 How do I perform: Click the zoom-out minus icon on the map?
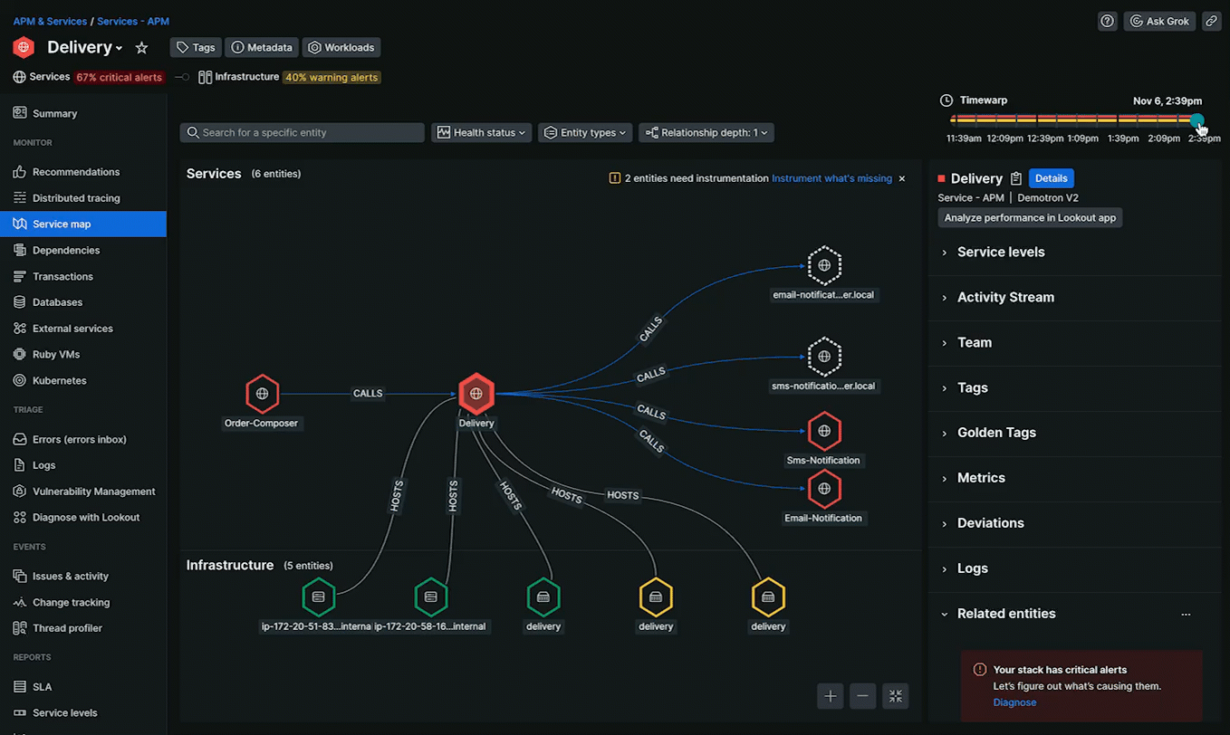(x=862, y=696)
